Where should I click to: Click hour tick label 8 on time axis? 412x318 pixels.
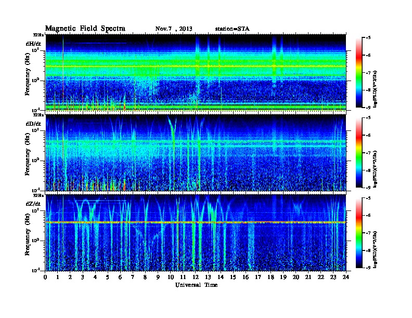click(145, 277)
